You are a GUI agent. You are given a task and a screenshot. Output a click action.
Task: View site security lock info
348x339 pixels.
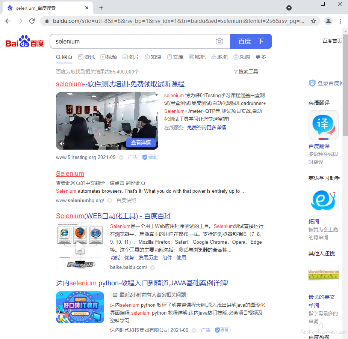point(47,21)
